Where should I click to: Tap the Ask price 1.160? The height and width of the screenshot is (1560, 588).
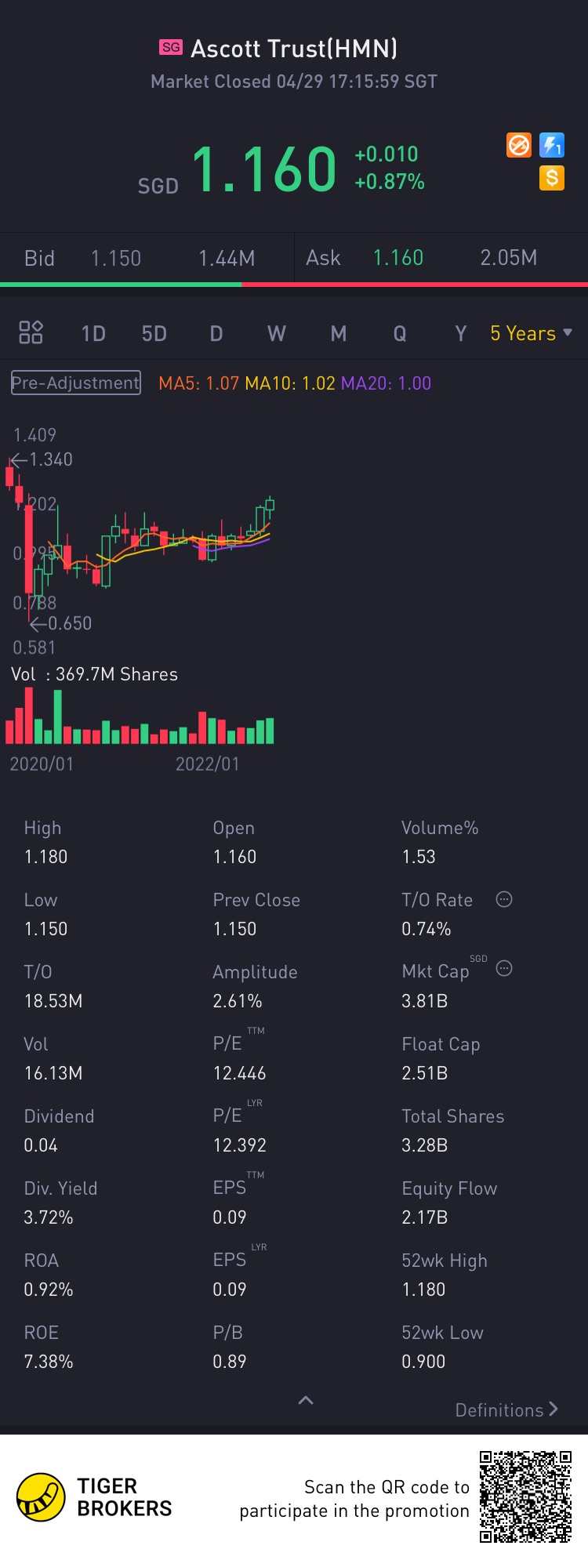pyautogui.click(x=398, y=258)
